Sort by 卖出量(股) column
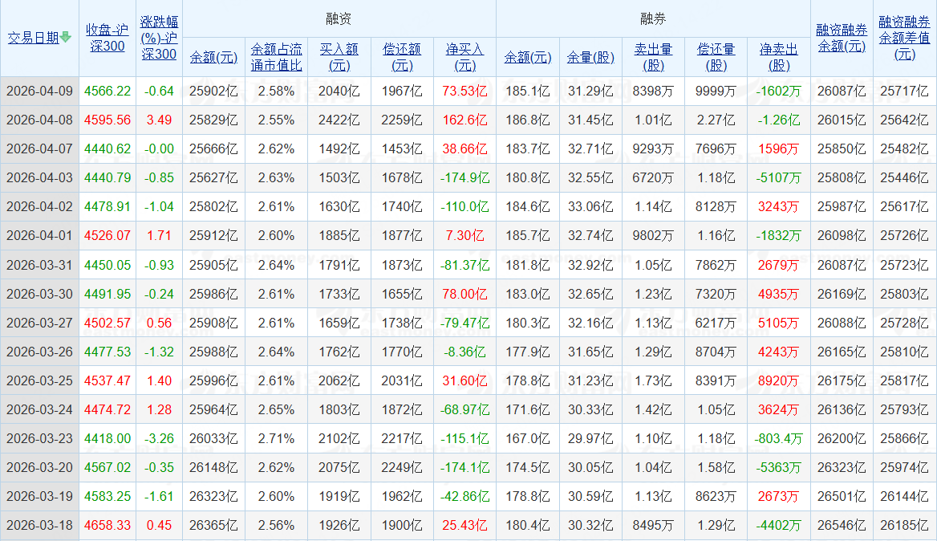 [653, 57]
